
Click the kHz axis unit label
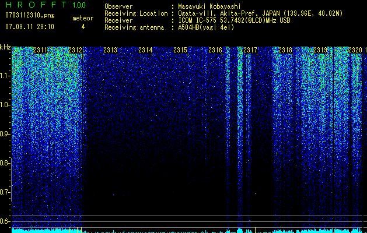coord(5,47)
